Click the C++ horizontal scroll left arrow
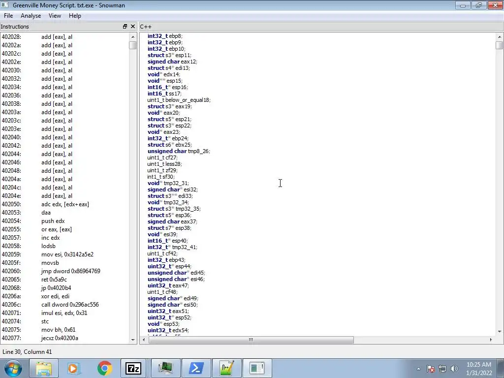 (x=144, y=340)
